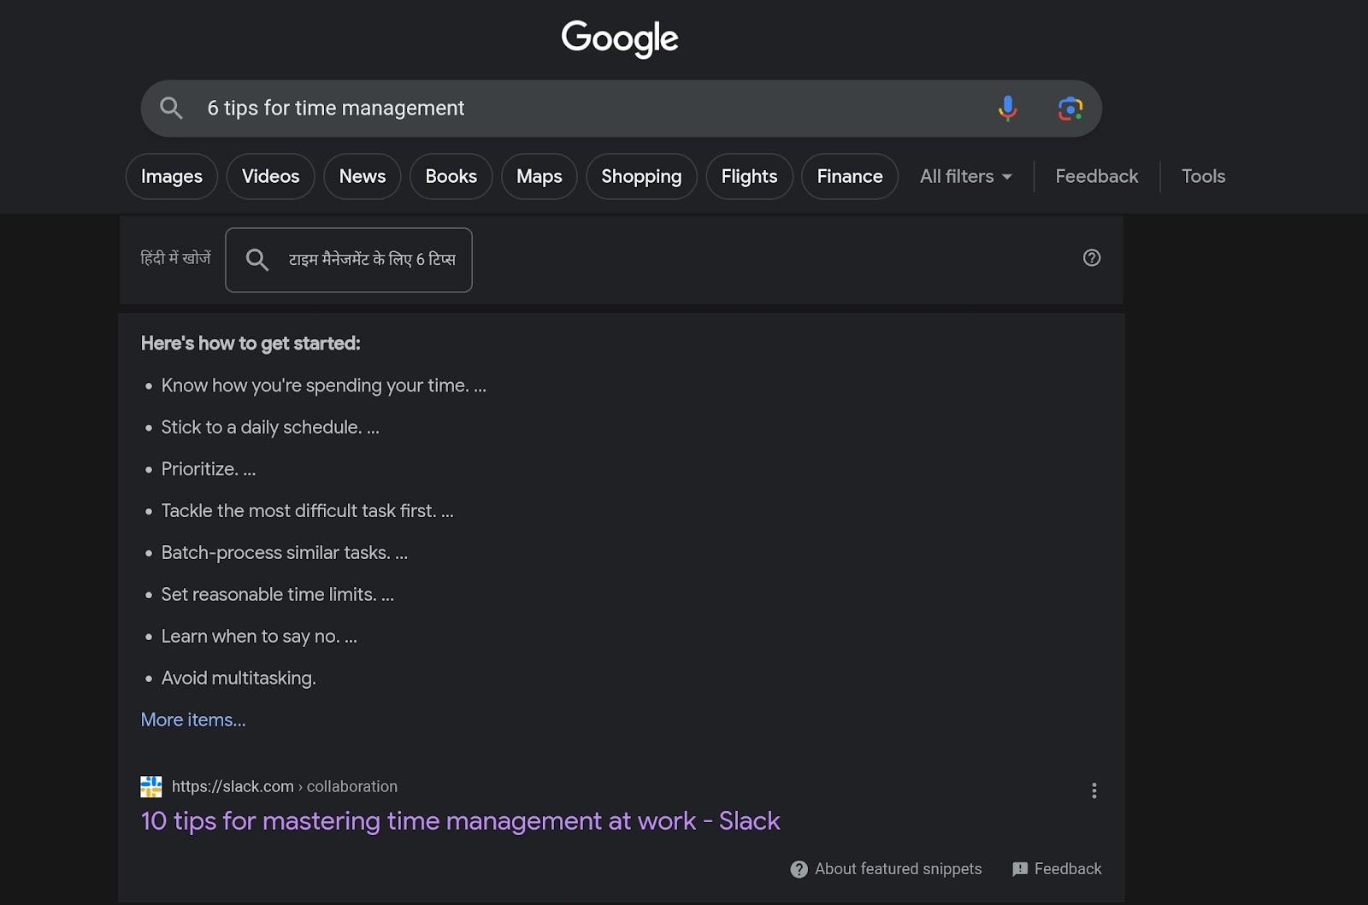
Task: Click the magnifier icon in main search bar
Action: (x=171, y=108)
